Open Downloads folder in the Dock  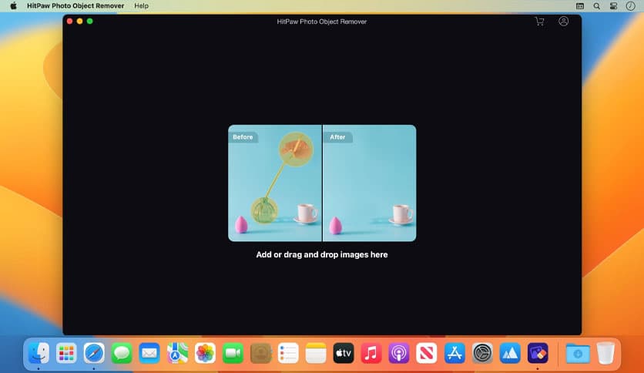pos(578,353)
